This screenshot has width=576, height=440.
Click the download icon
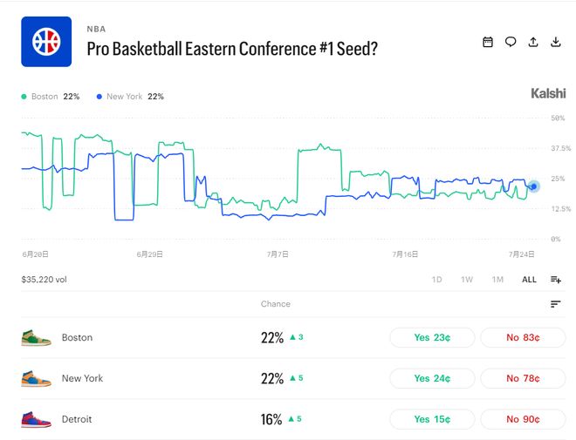click(556, 42)
